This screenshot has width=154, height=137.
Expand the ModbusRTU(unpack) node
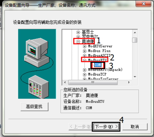click(x=84, y=70)
